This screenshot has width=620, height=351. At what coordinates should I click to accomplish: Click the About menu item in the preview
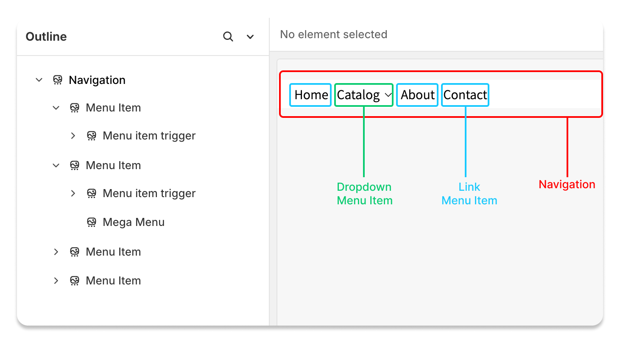tap(417, 95)
